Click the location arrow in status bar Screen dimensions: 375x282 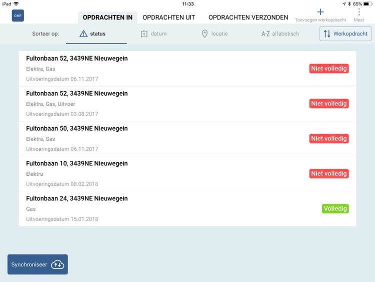pos(344,4)
